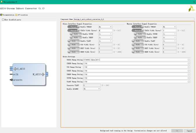196x133 pixels.
Task: Open slave Enable TKEEP dropdown
Action: (105, 37)
